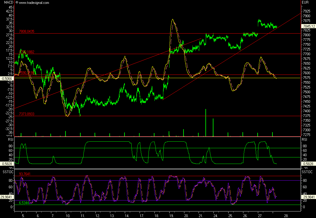Image resolution: width=316 pixels, height=218 pixels.
Task: Select the 29,9841 SSTOC tag on right axis
Action: pyautogui.click(x=307, y=197)
